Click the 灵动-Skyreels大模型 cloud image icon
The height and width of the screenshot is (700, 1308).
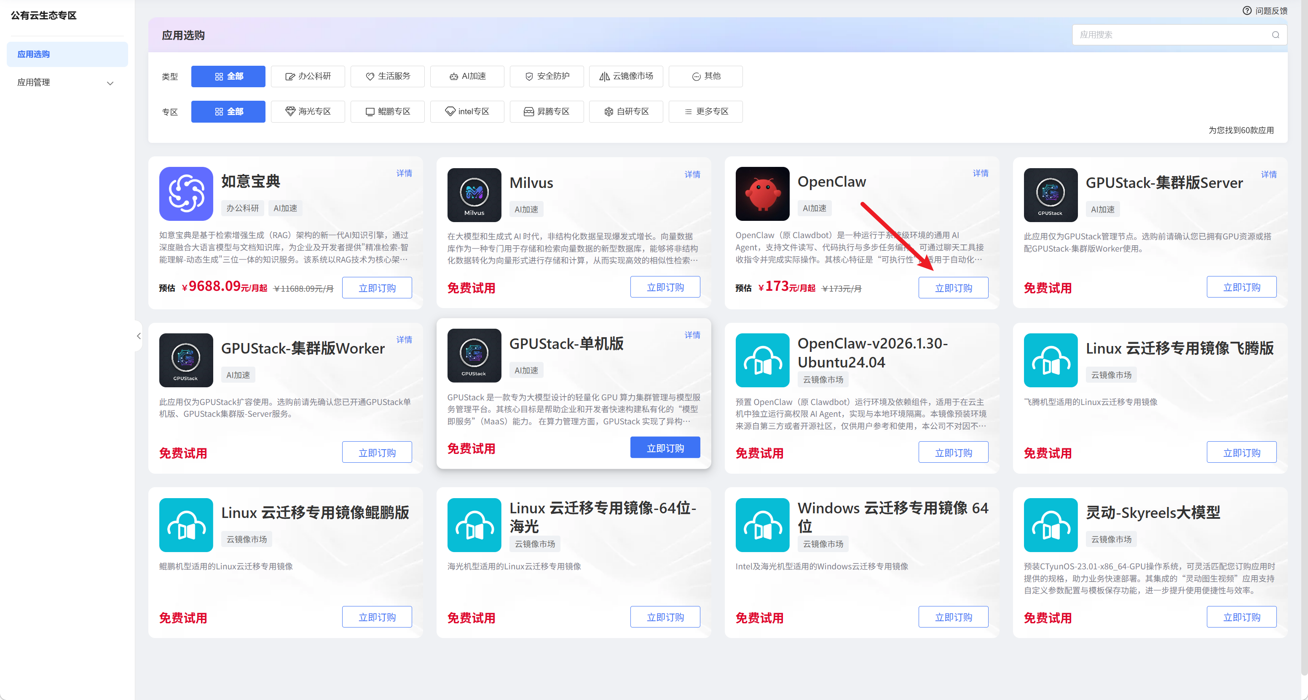point(1050,525)
